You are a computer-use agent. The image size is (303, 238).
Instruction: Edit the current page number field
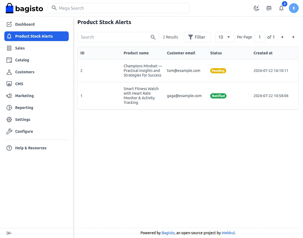point(259,37)
